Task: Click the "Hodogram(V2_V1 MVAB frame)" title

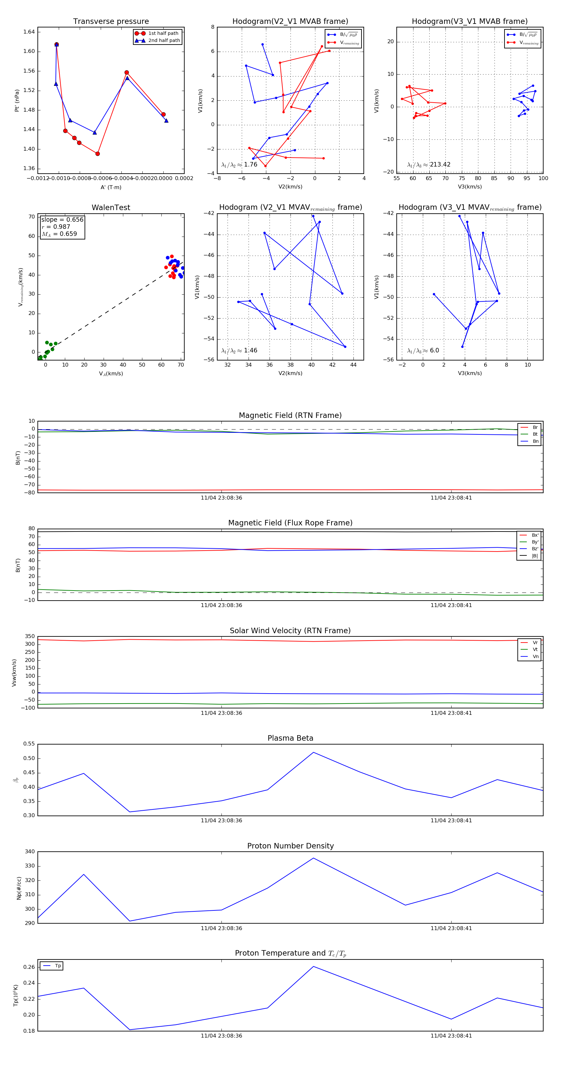Action: (x=290, y=22)
